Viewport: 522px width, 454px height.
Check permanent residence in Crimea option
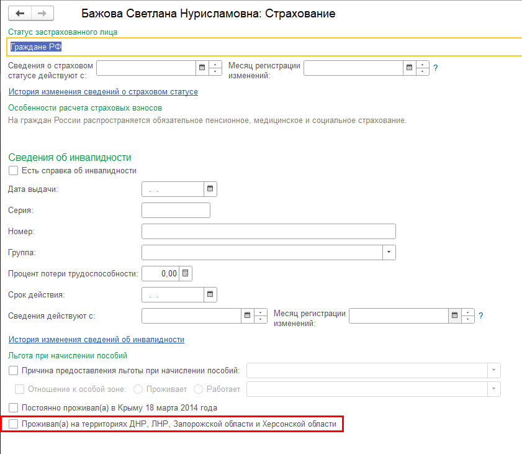click(14, 407)
